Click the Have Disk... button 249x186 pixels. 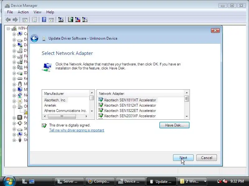point(174,125)
